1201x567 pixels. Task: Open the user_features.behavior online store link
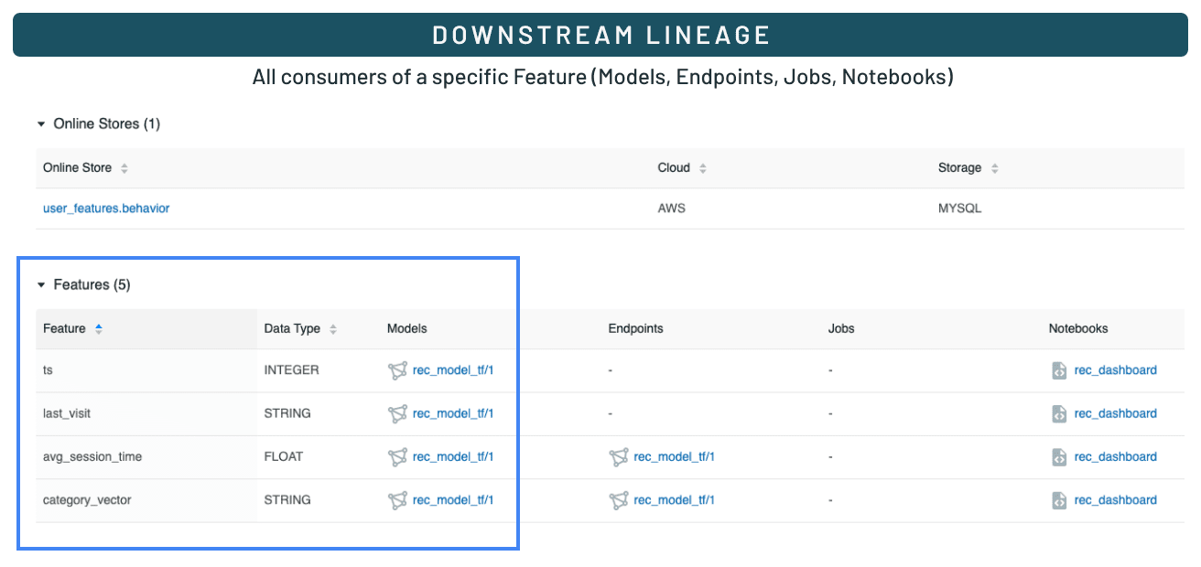click(106, 209)
